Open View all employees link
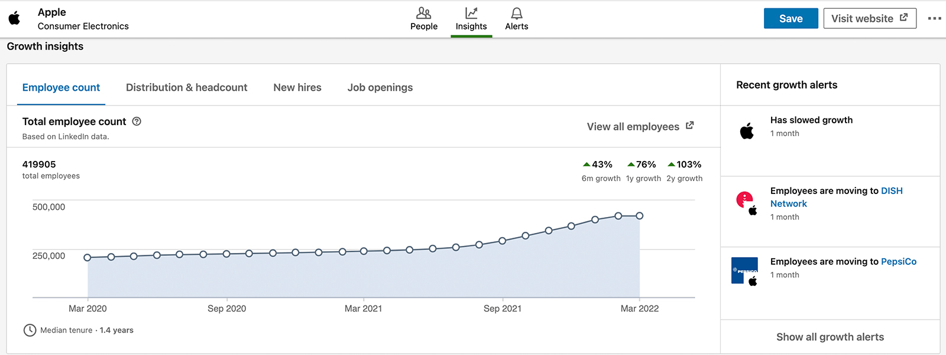Image resolution: width=946 pixels, height=355 pixels. pyautogui.click(x=640, y=126)
